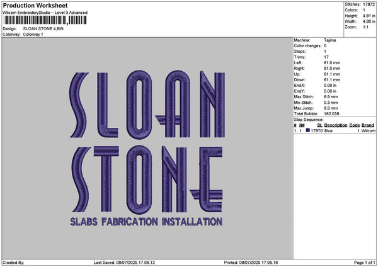Click the 'EndY:' value 0.00 in
The width and height of the screenshot is (378, 267).
[x=330, y=91]
